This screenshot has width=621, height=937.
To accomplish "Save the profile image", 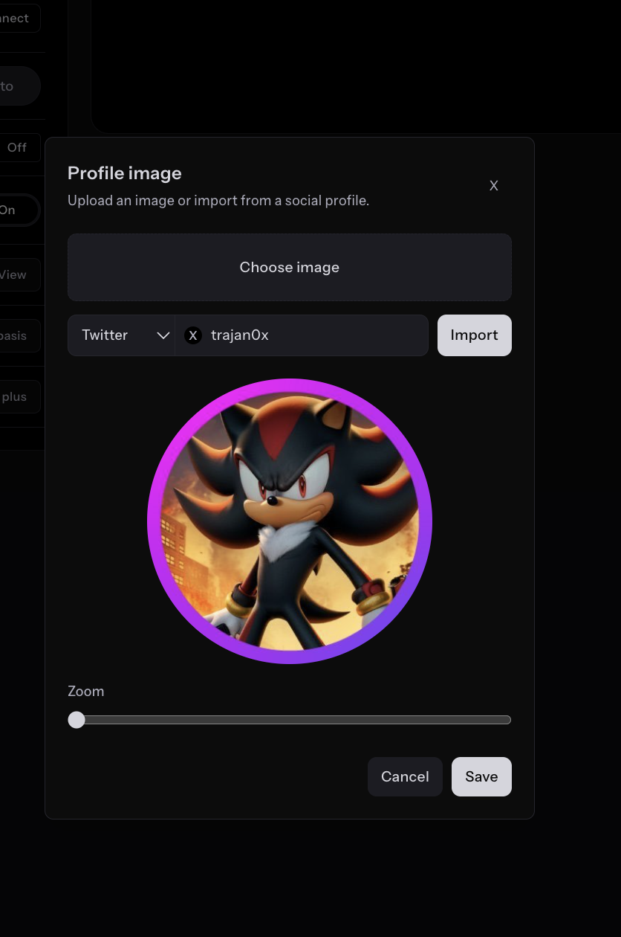I will [481, 776].
